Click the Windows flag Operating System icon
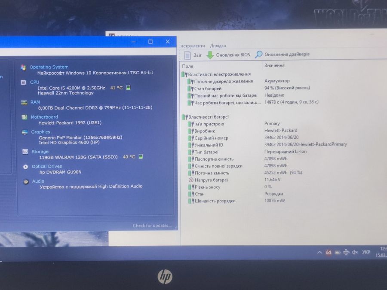387x290 pixels. tap(24, 67)
